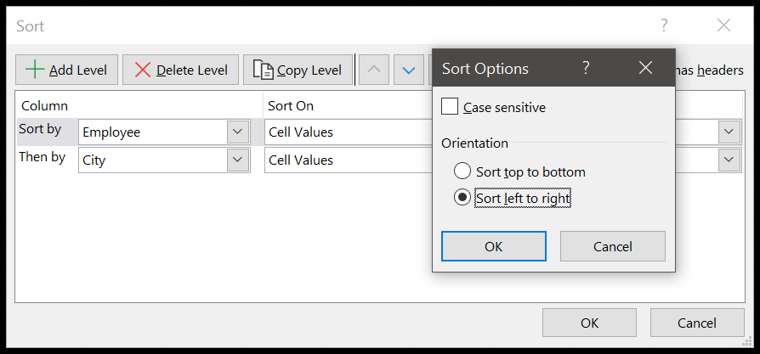Choose the Sort left to right option
760x354 pixels.
pos(462,197)
